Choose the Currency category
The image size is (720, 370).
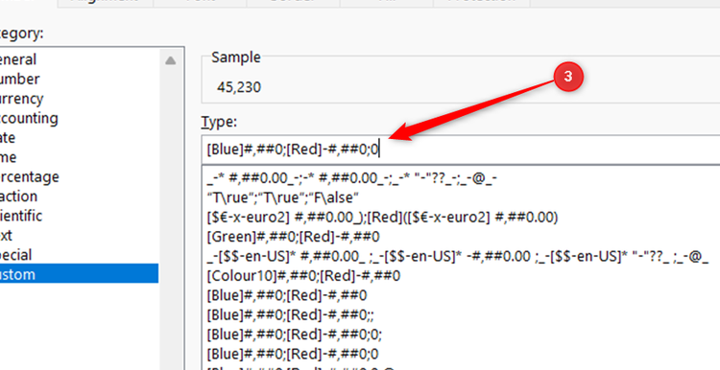pyautogui.click(x=79, y=99)
